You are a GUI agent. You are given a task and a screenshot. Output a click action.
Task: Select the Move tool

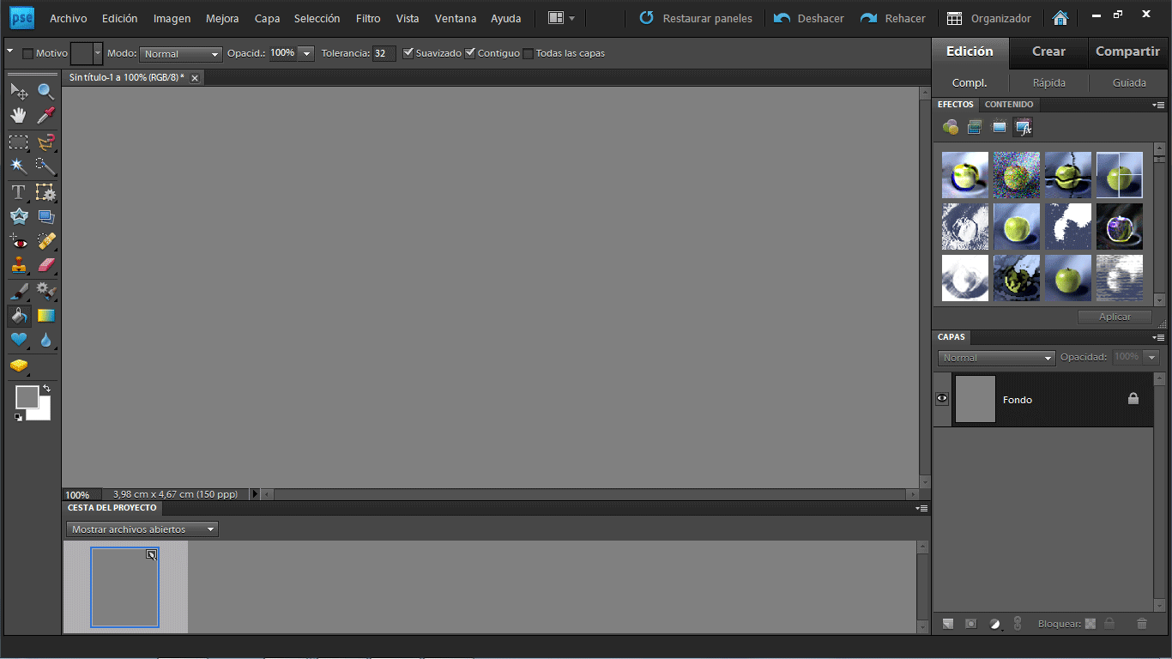click(18, 92)
